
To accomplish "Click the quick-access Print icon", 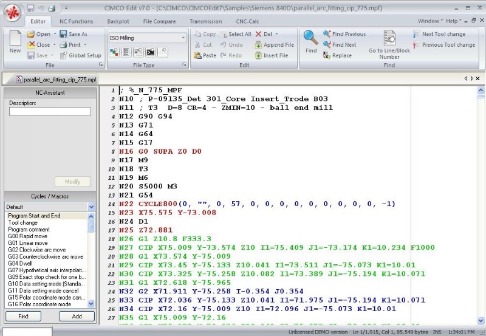I will click(52, 9).
